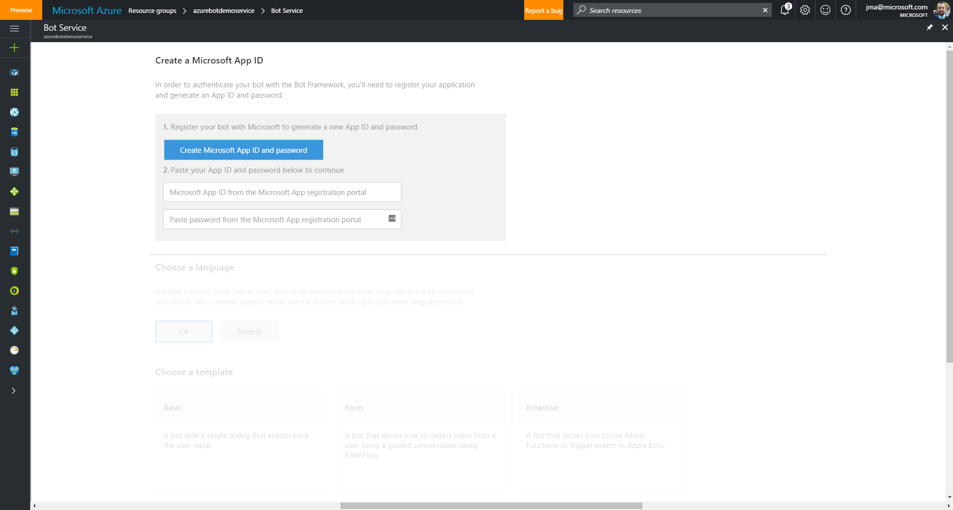Open the help question mark icon
The width and height of the screenshot is (953, 510).
pyautogui.click(x=846, y=10)
